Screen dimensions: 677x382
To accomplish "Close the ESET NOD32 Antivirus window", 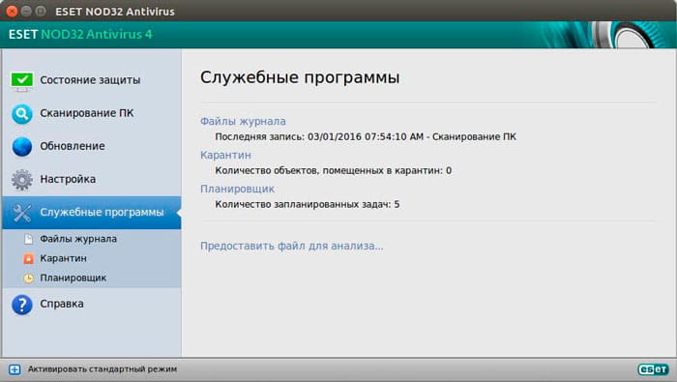I will (12, 12).
